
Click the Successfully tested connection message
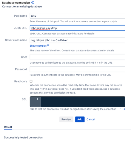coord(23,138)
